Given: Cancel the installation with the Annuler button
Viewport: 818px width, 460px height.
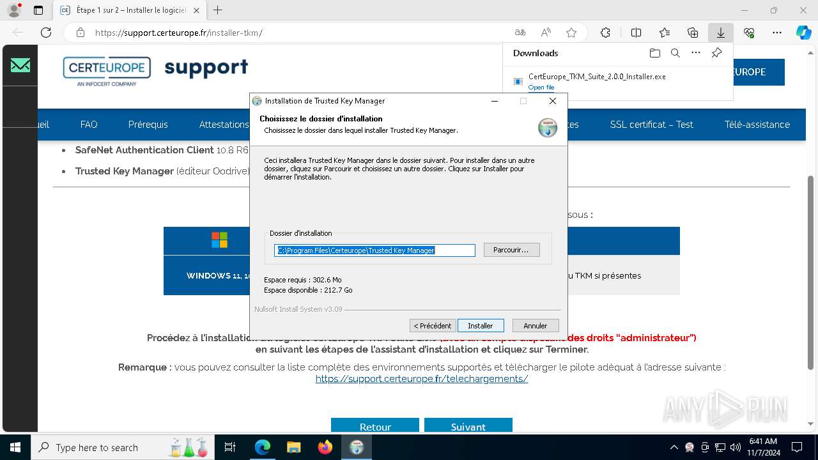Looking at the screenshot, I should coord(536,326).
